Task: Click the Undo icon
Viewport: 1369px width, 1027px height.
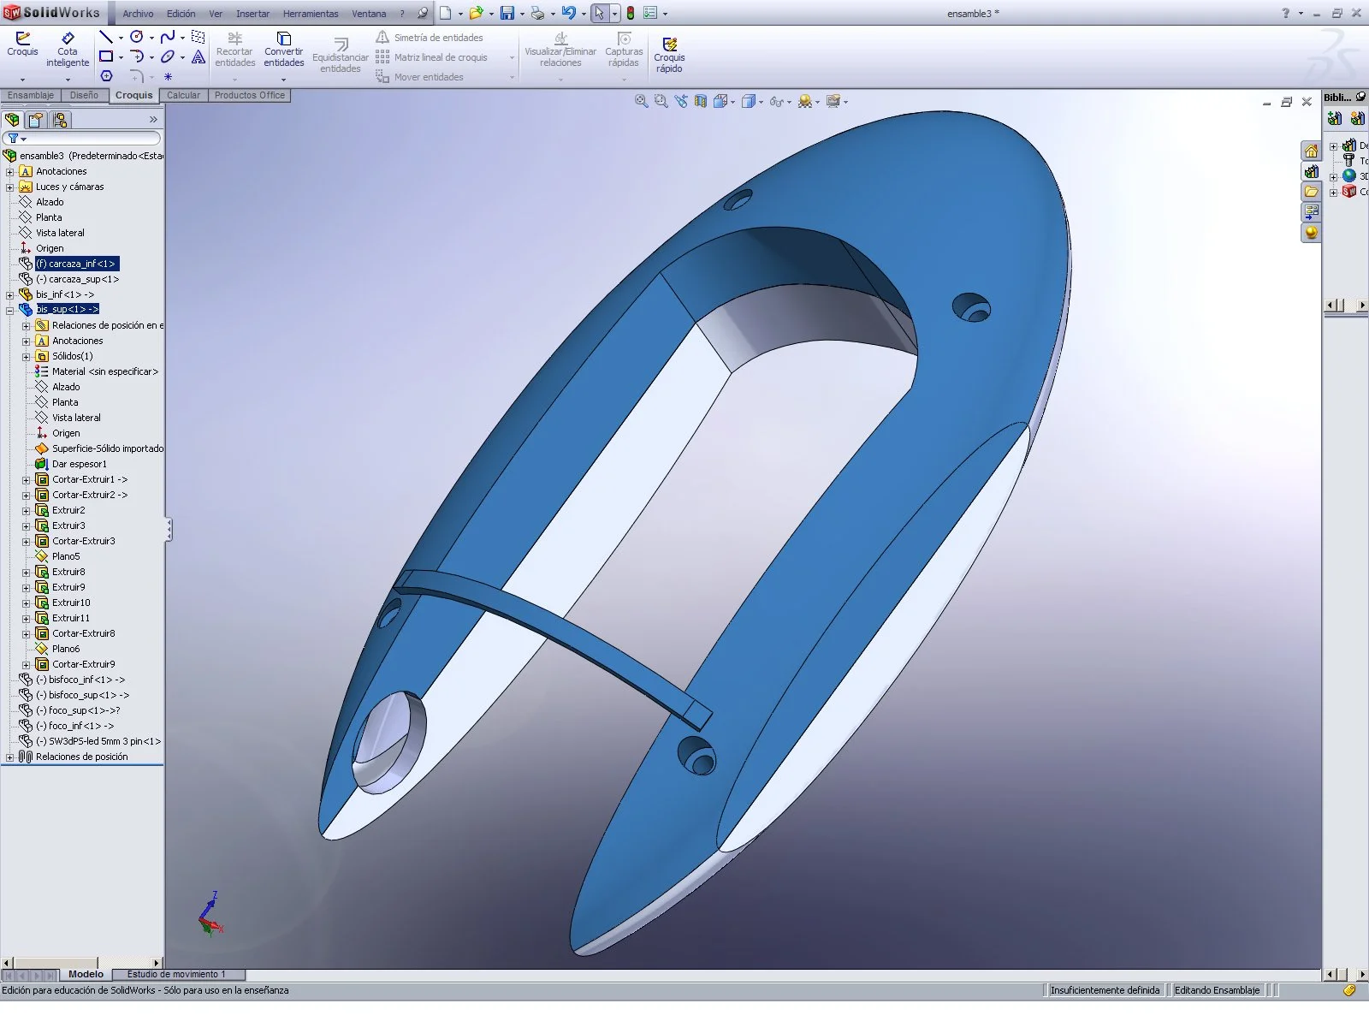Action: [568, 13]
